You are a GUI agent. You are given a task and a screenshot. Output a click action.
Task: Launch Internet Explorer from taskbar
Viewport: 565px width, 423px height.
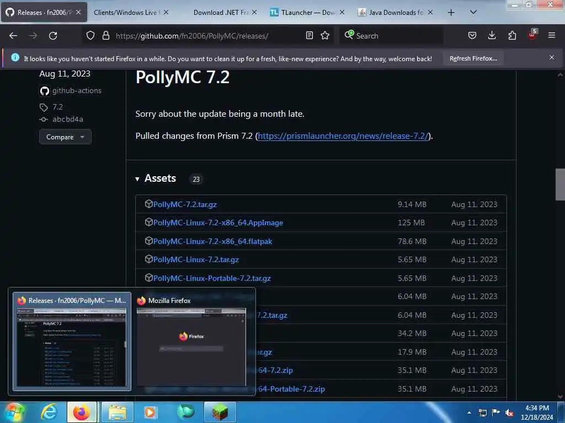coord(49,412)
